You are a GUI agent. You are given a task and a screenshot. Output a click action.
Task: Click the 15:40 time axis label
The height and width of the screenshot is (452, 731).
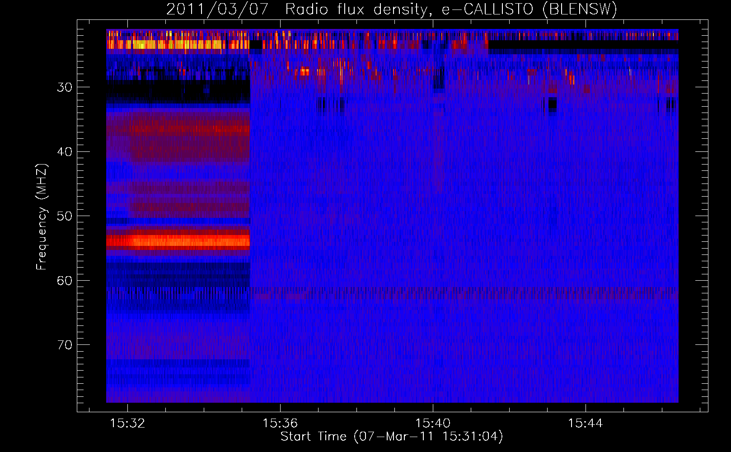pos(433,424)
